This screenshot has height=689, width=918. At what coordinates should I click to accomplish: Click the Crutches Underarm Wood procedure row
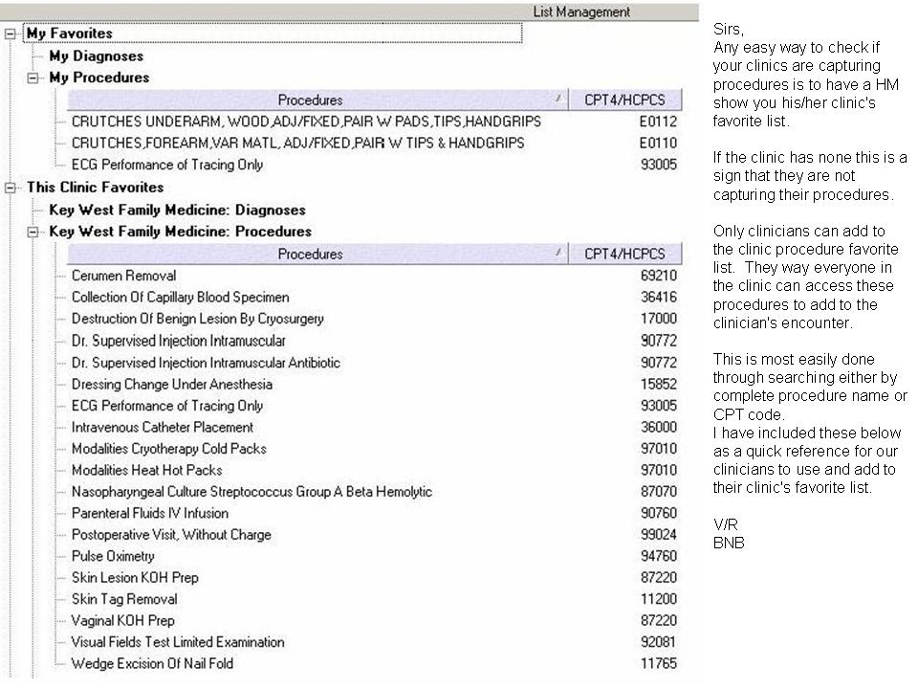tap(305, 122)
